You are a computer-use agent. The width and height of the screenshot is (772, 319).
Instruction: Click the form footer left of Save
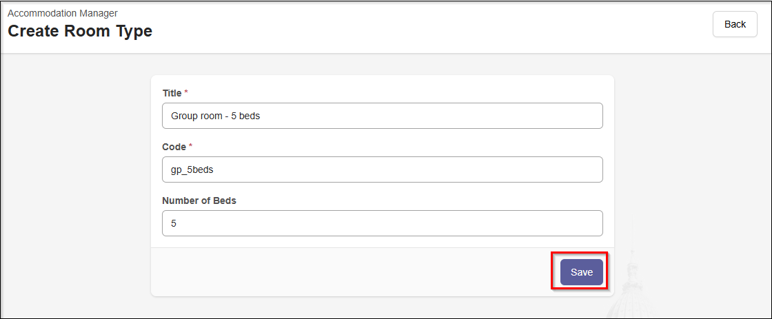click(x=345, y=272)
